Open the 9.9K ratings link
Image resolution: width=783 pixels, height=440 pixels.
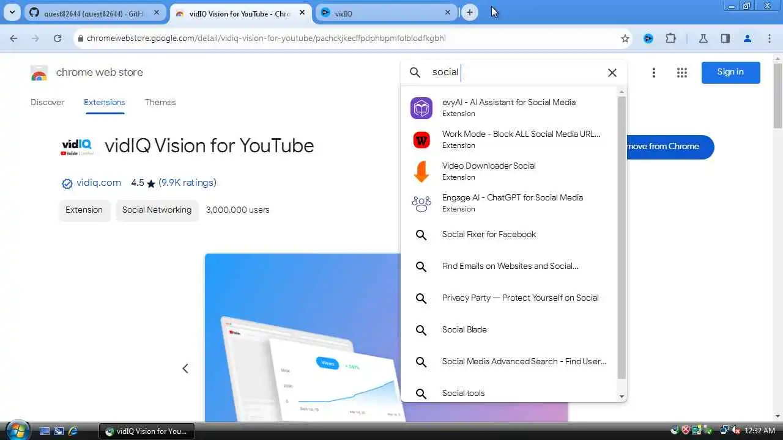pyautogui.click(x=187, y=183)
